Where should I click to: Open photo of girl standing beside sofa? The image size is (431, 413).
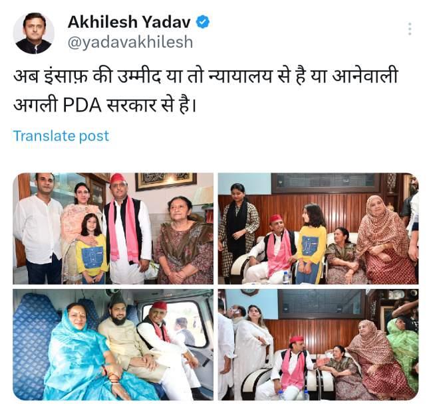319,228
